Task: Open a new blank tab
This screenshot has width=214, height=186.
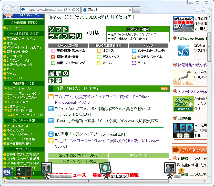Action: tap(136, 10)
